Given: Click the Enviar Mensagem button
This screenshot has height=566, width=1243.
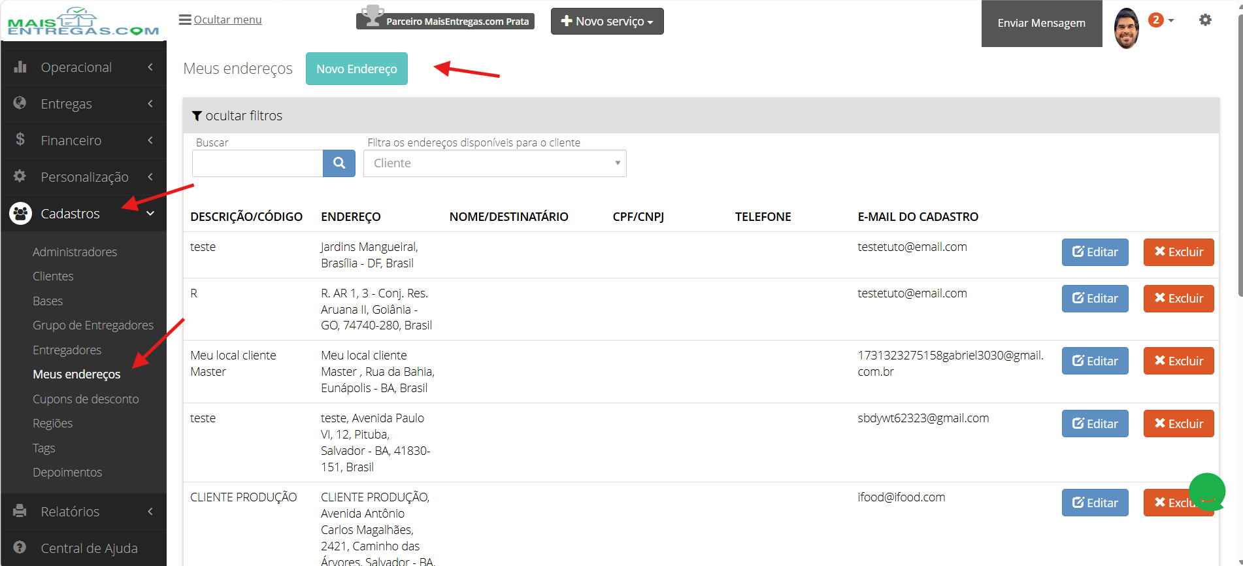Looking at the screenshot, I should [1042, 23].
